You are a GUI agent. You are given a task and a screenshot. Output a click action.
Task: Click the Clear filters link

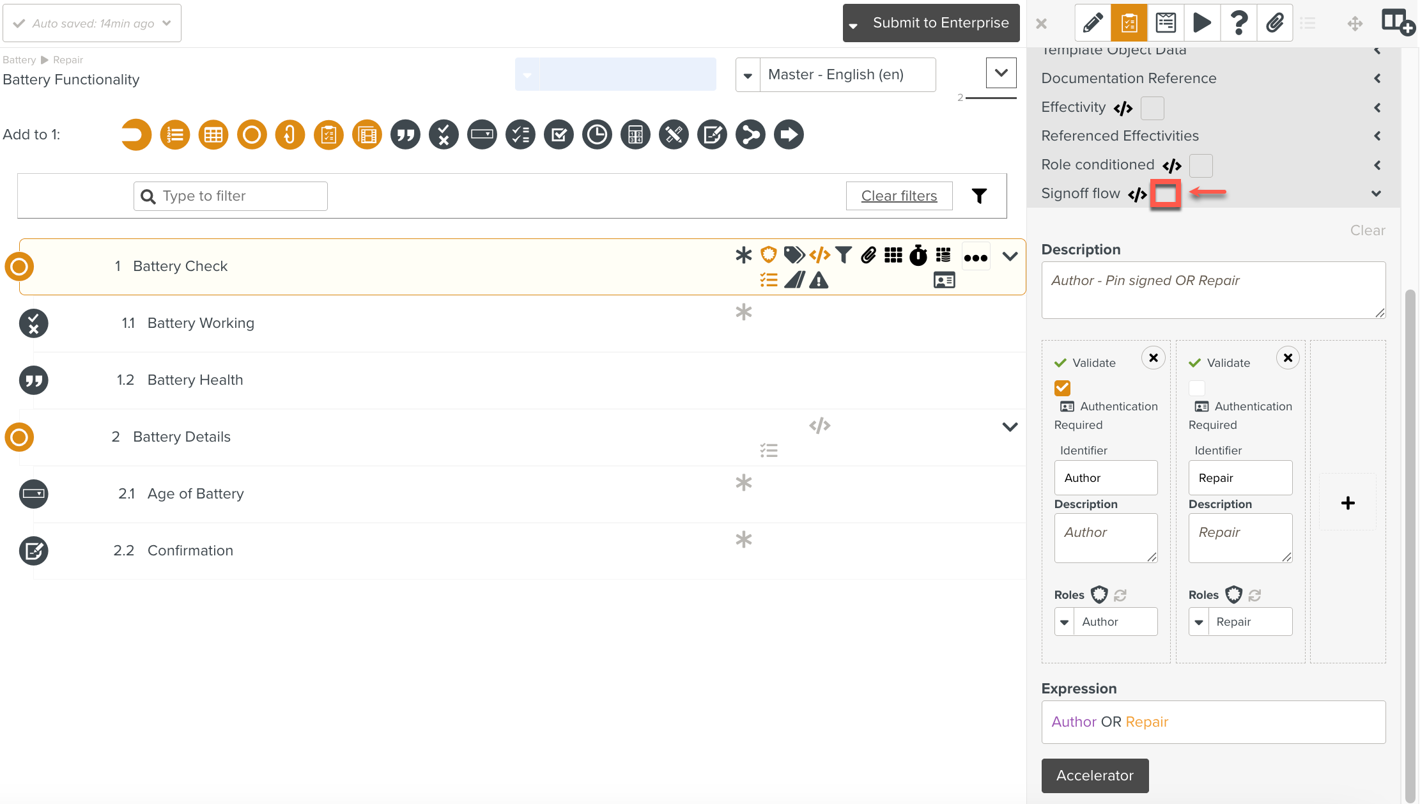[x=899, y=196]
